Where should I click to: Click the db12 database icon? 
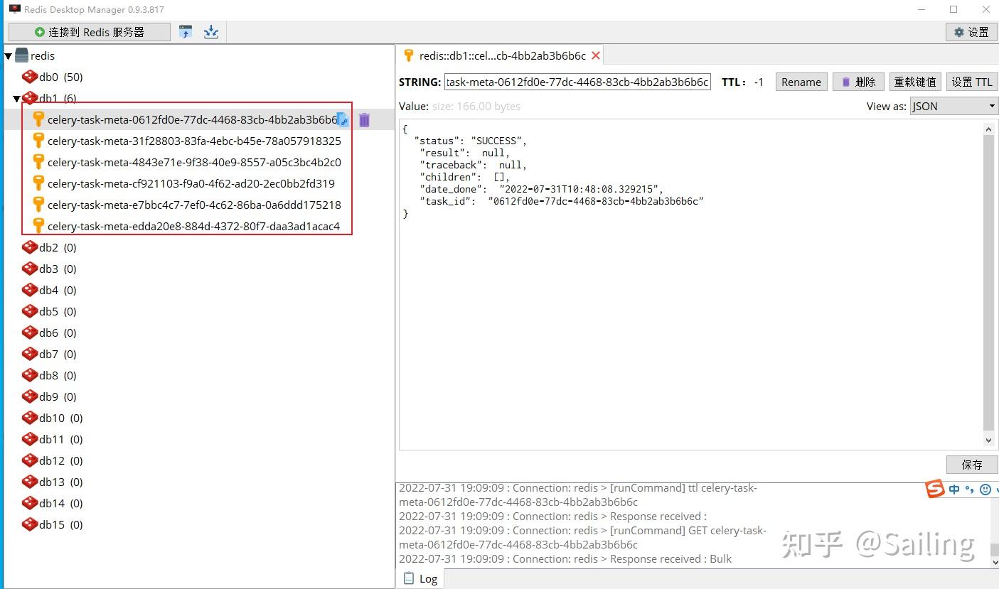30,460
